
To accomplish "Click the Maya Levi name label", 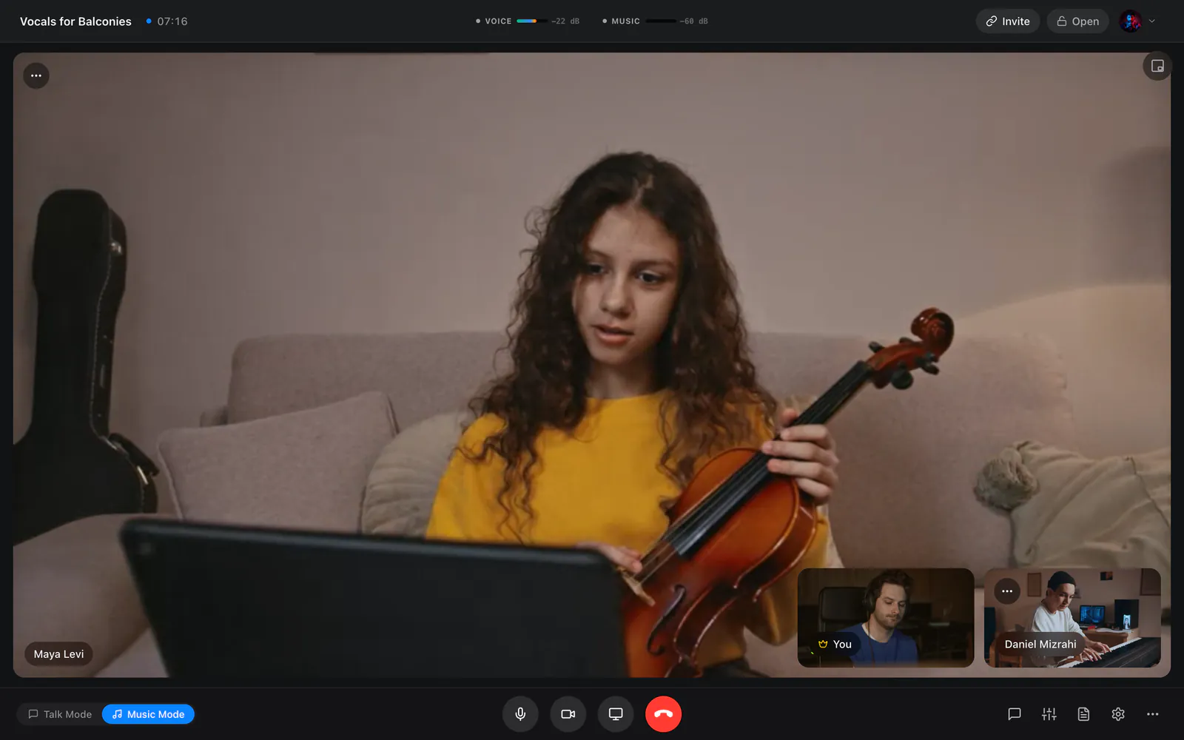I will click(58, 654).
